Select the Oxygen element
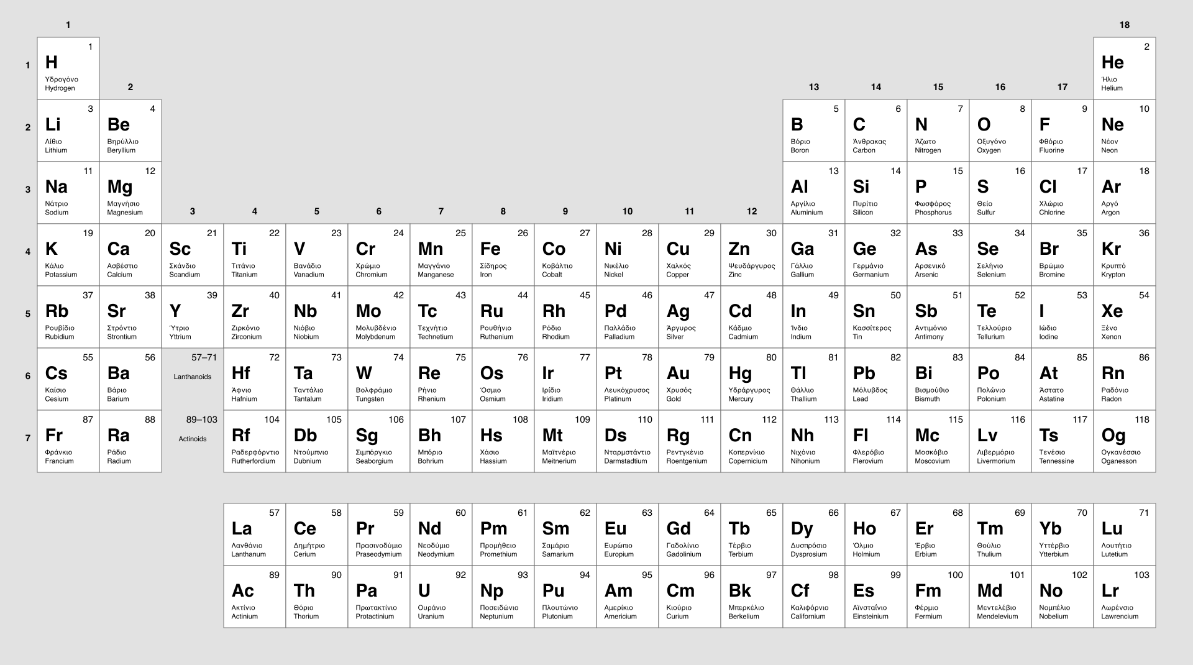Screen dimensions: 1193x665 coord(1000,131)
